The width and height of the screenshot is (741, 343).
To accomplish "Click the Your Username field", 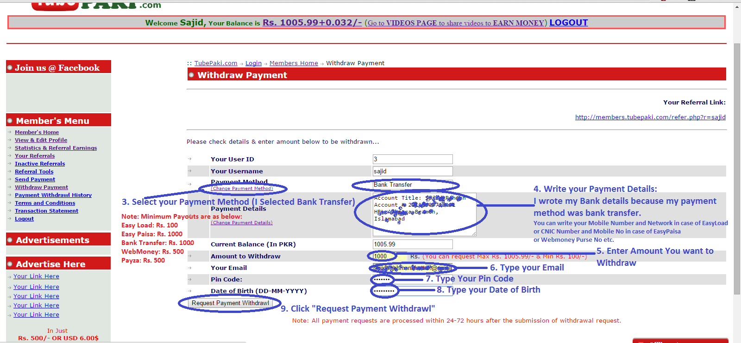I will point(413,171).
